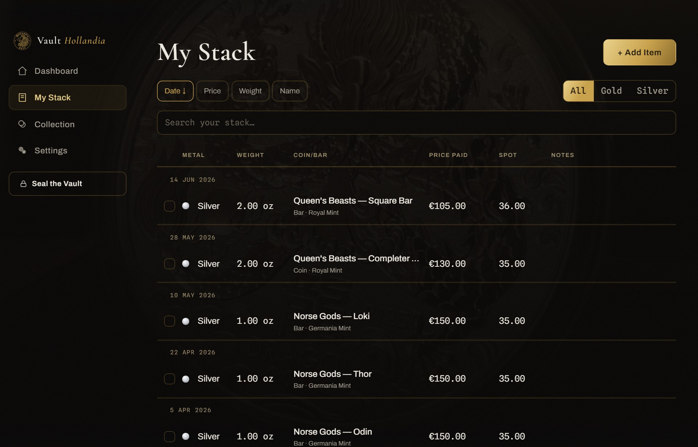Sort entries by Name

[x=290, y=91]
